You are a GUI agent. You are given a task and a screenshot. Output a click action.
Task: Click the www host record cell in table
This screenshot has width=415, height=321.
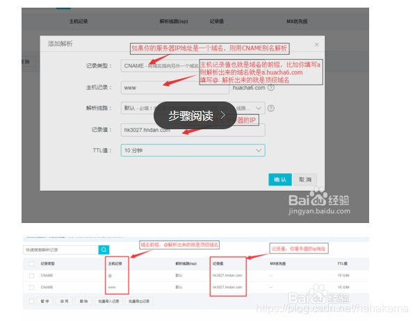112,288
